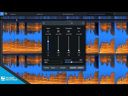Click the Bass gain value field
Screen dimensions: 128x96
pos(58,53)
